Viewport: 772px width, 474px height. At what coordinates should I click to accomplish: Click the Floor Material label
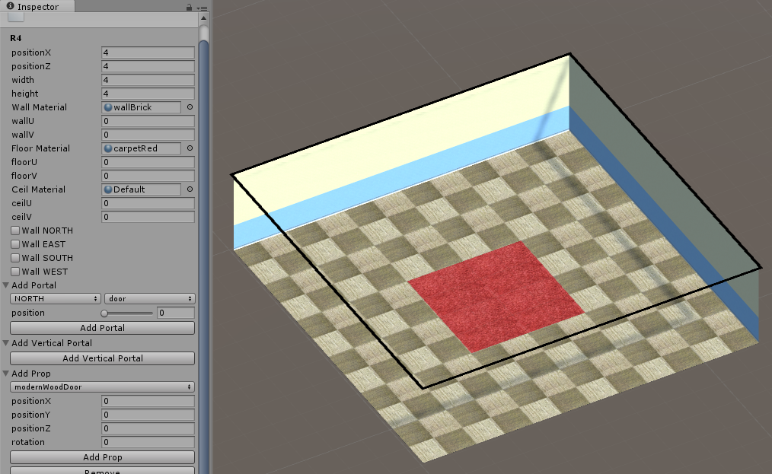coord(41,148)
